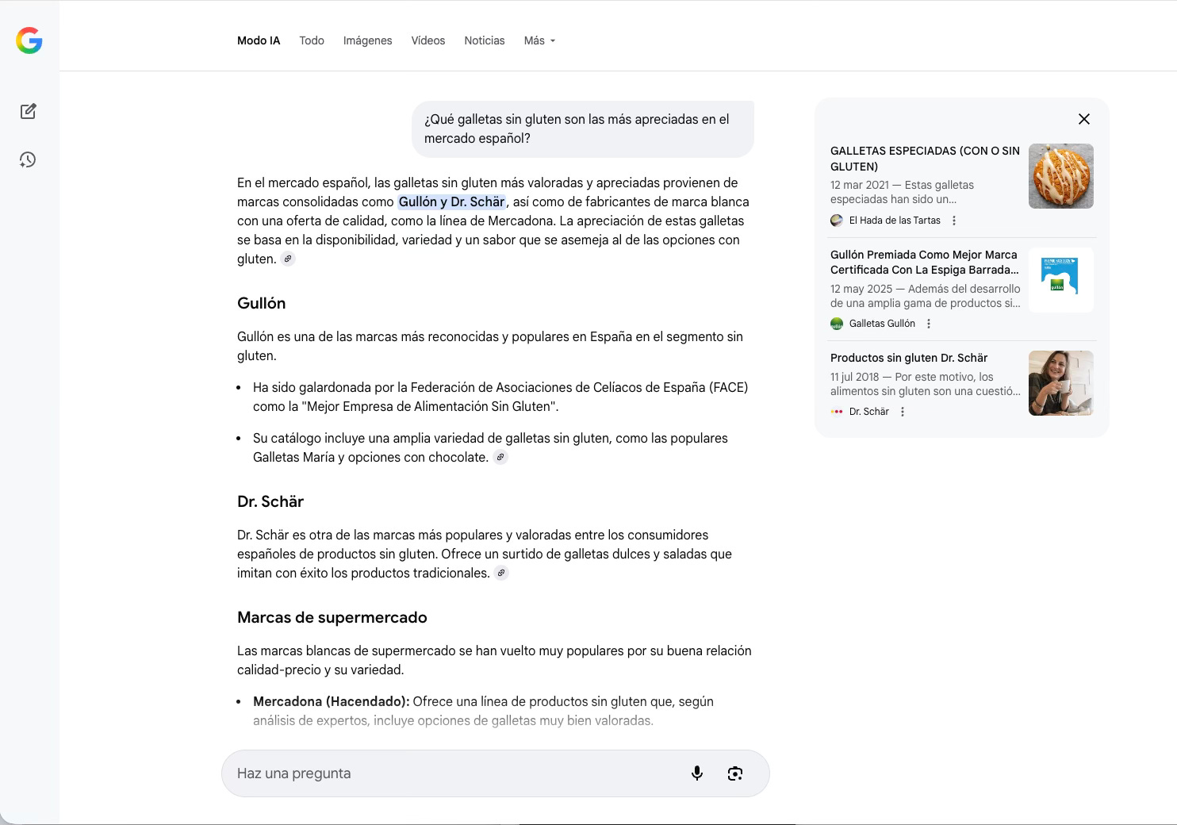
Task: Open the GALLETAS ESPECIADAS source article
Action: 925,159
